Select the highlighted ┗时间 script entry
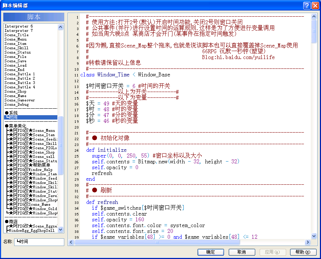The width and height of the screenshot is (321, 259). coord(31,117)
